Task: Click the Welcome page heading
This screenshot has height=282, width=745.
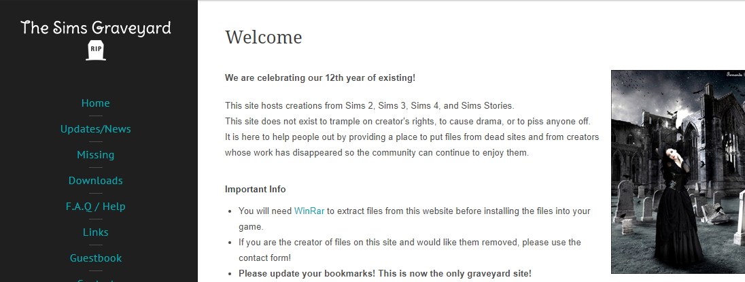Action: [x=263, y=37]
